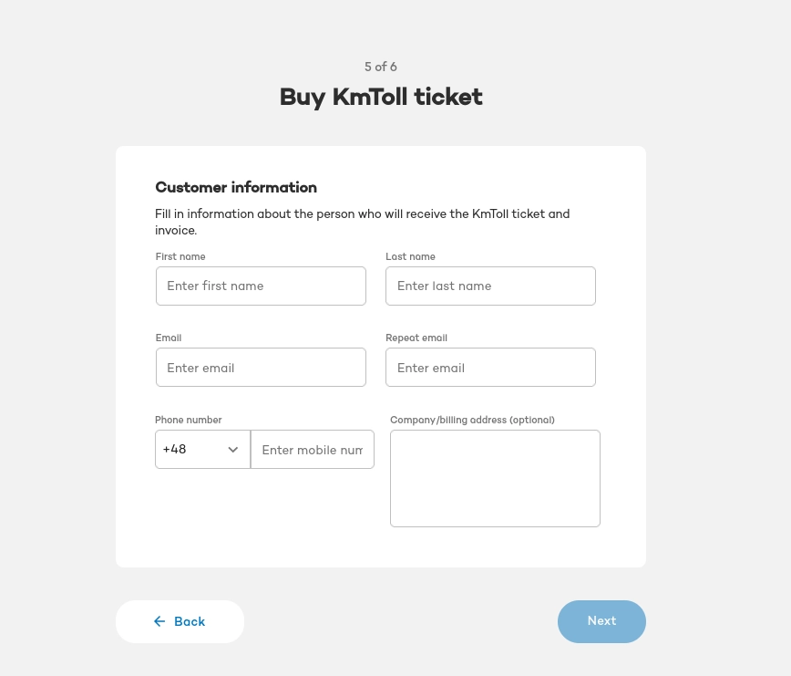Screen dimensions: 791x676
Task: Click the "Repeat email" label text
Action: coord(416,338)
